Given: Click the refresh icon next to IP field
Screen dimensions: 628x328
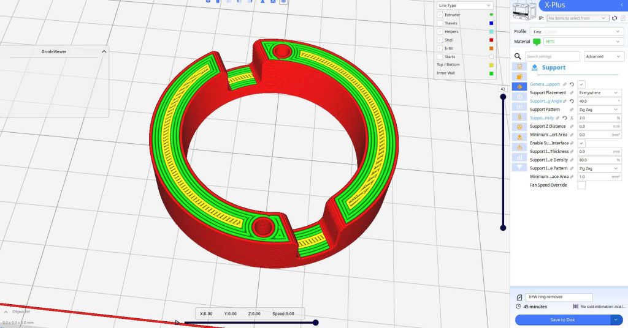Looking at the screenshot, I should pyautogui.click(x=615, y=18).
